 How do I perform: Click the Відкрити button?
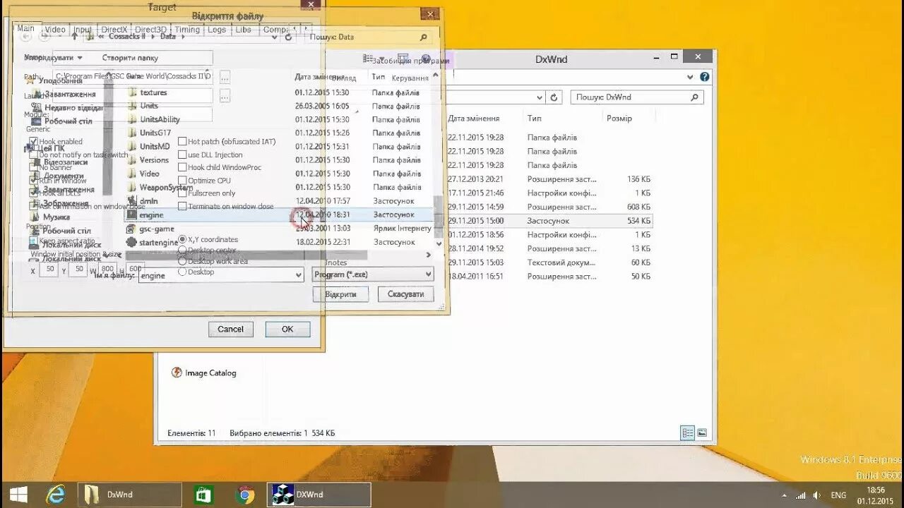[340, 294]
